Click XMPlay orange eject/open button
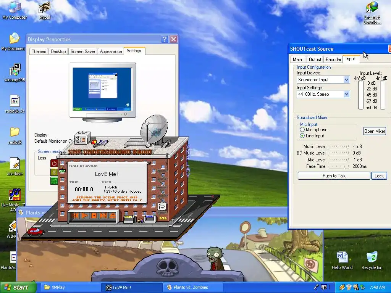 pyautogui.click(x=112, y=215)
